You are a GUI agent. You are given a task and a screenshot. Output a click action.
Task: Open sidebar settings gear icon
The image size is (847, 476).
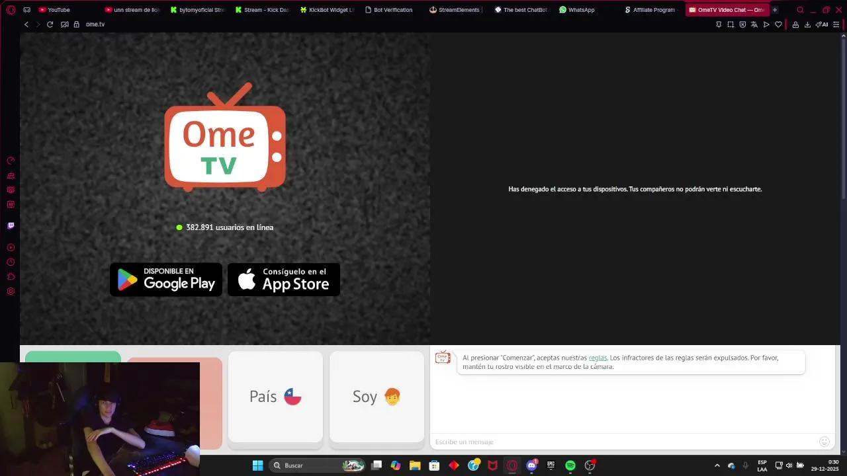click(x=11, y=291)
